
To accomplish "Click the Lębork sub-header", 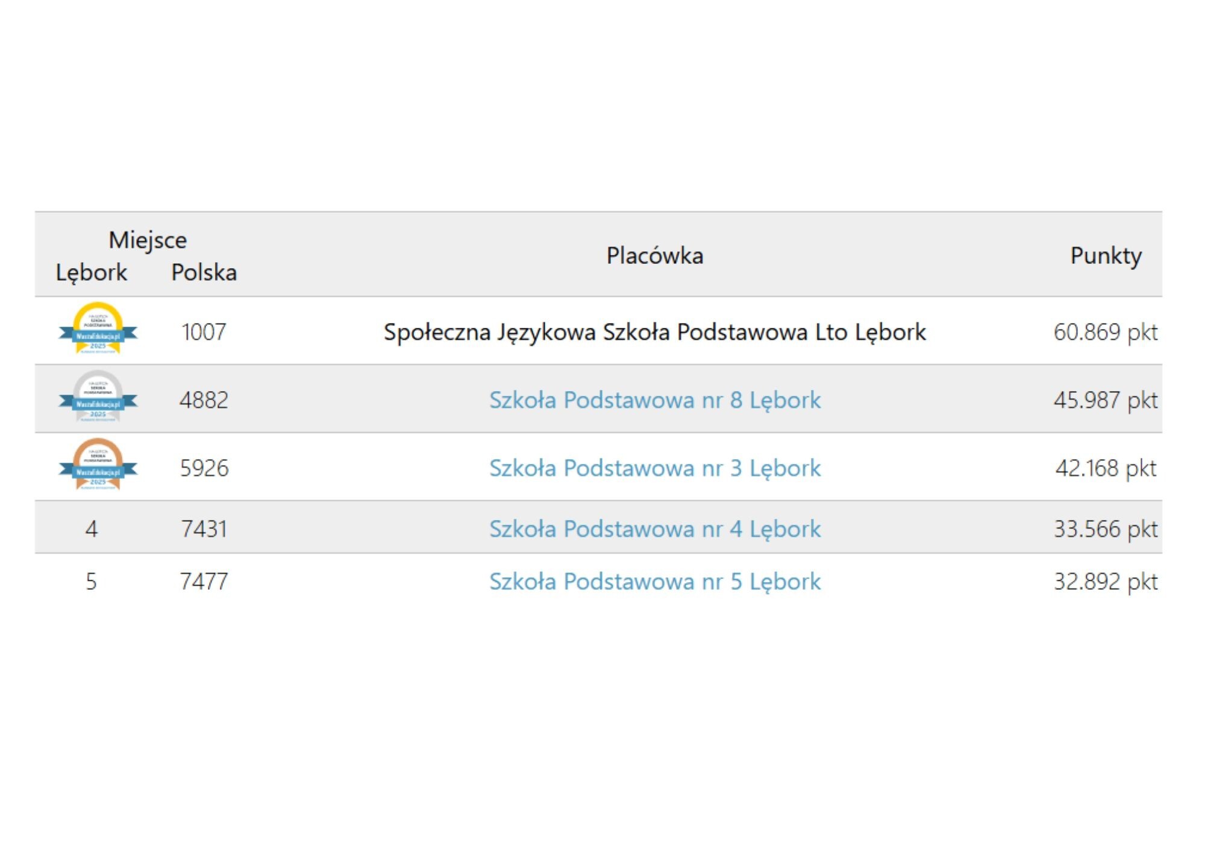I will point(92,272).
